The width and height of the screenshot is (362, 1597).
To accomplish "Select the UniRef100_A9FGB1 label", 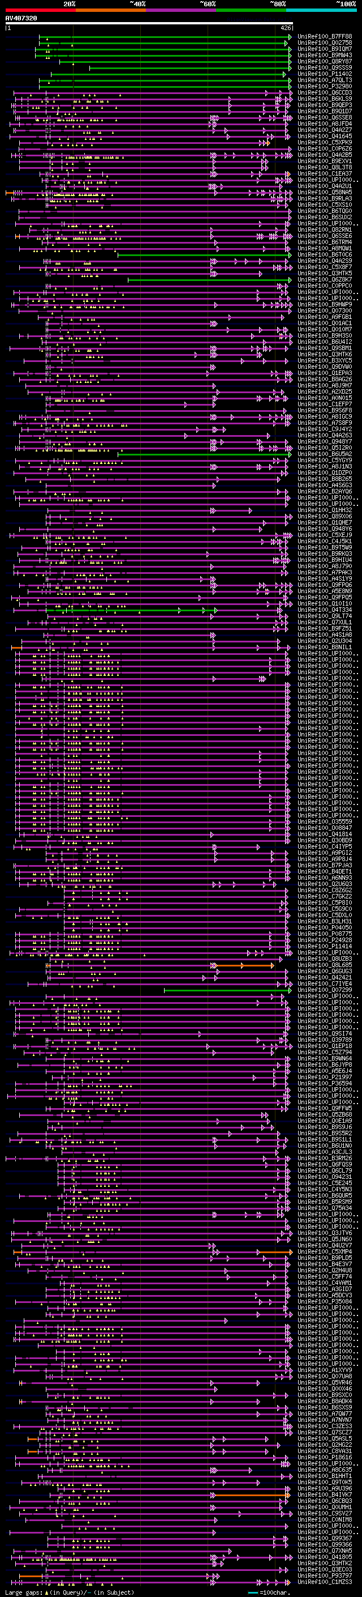I will [x=325, y=317].
